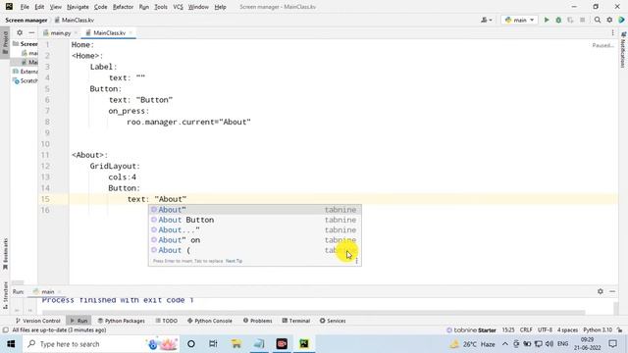Click the Python 3.10 interpreter indicator
This screenshot has height=353, width=628.
(598, 330)
